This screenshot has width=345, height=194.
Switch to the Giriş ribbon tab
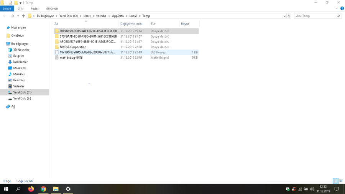click(x=20, y=8)
